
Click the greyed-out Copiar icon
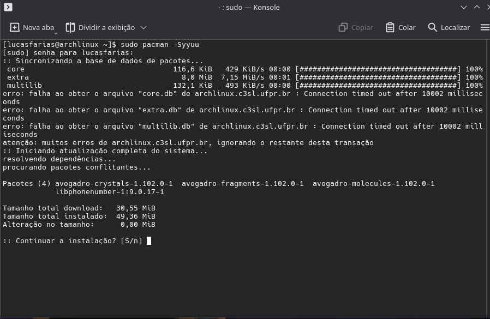click(x=343, y=27)
